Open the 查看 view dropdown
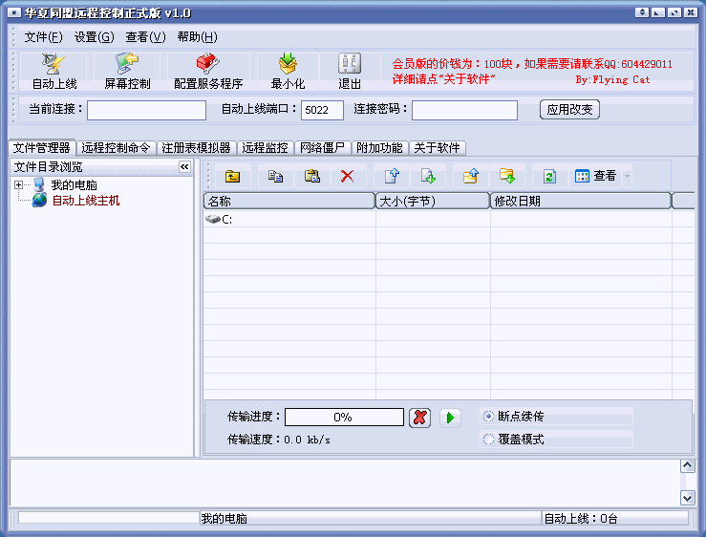706x537 pixels. pyautogui.click(x=603, y=176)
